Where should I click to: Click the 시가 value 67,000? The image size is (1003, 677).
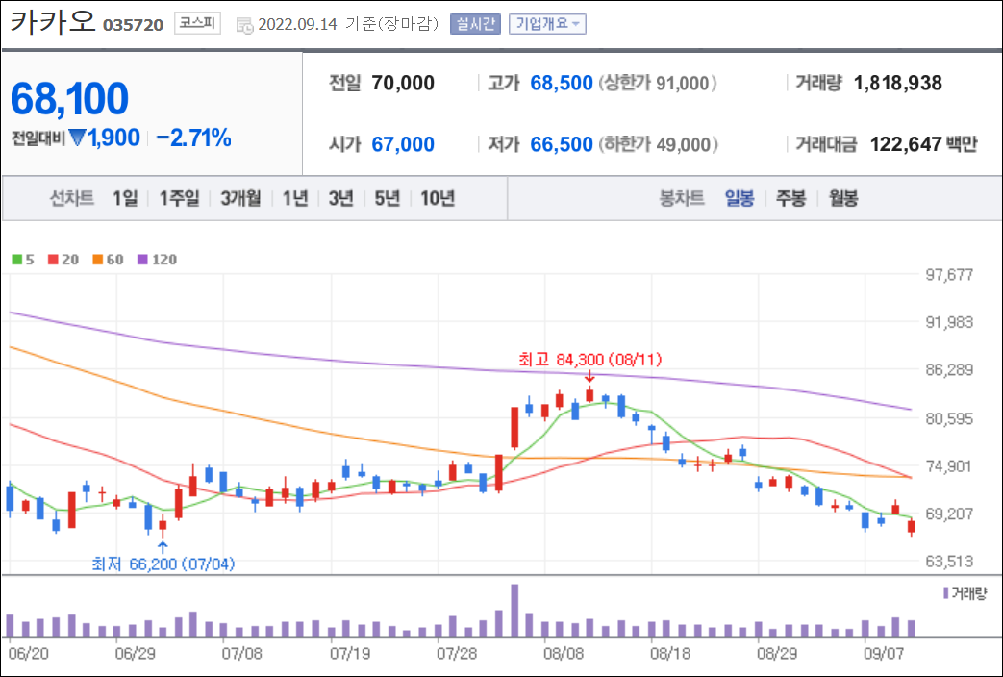pos(403,144)
